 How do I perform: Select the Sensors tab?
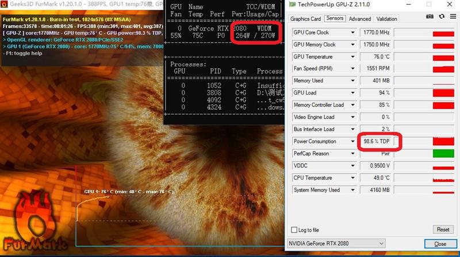[335, 18]
